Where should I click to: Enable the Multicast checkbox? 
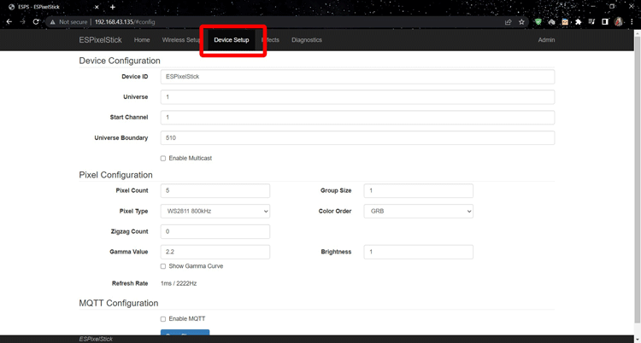[x=162, y=159]
